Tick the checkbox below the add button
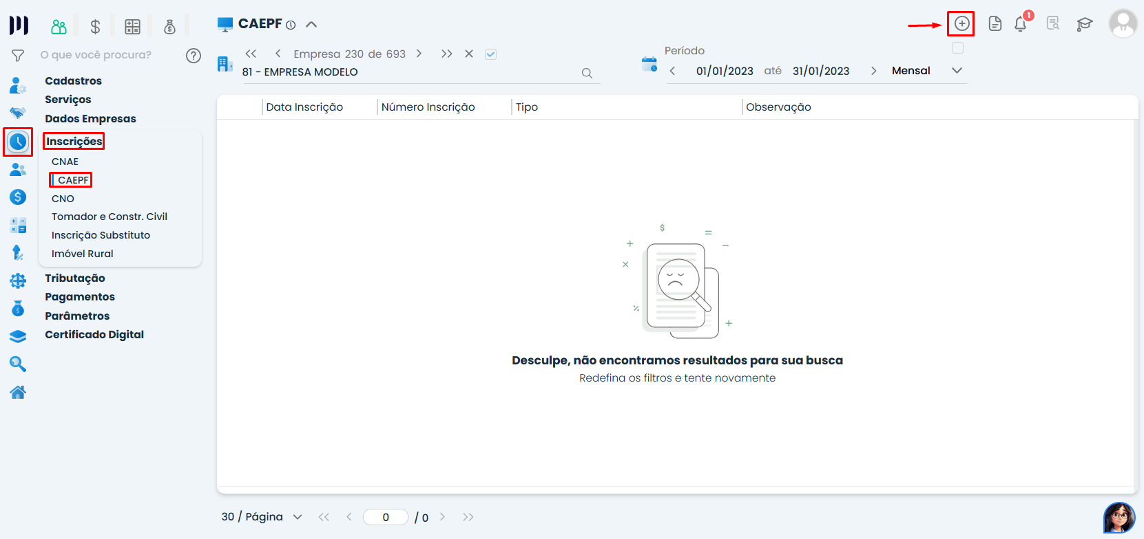This screenshot has width=1144, height=539. coord(957,48)
